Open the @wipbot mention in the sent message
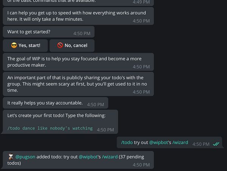Screen dimensions: 227x171 159,143
